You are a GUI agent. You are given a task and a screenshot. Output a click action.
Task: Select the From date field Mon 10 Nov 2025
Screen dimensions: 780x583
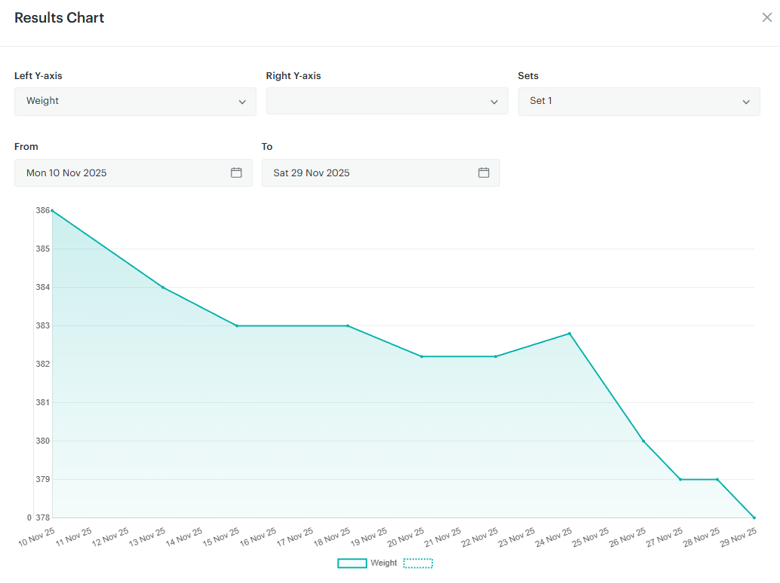134,172
